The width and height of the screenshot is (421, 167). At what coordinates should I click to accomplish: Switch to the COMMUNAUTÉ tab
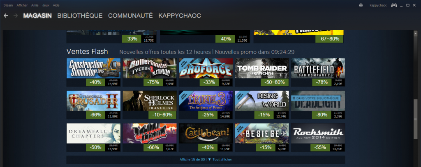(130, 16)
